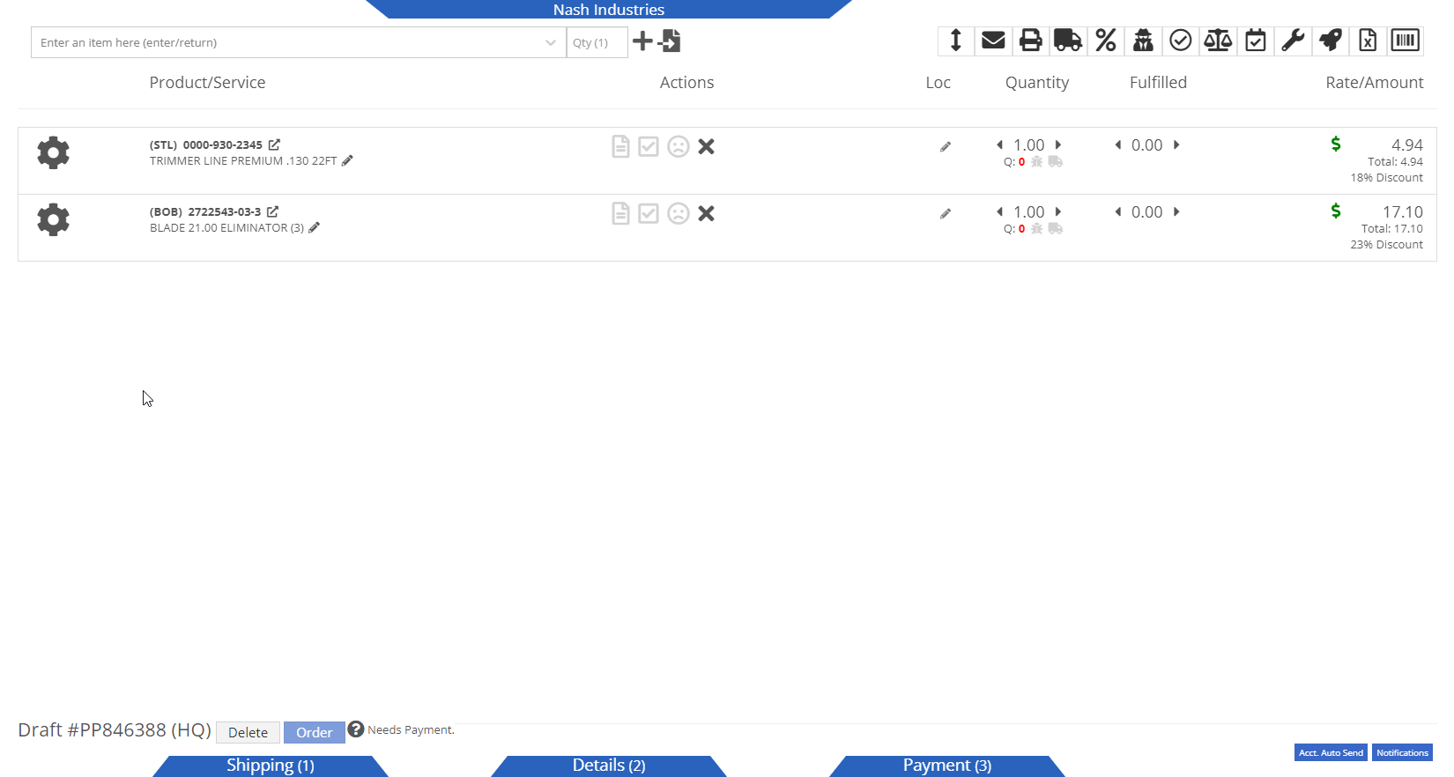Click the 23% Discount label

point(1386,244)
